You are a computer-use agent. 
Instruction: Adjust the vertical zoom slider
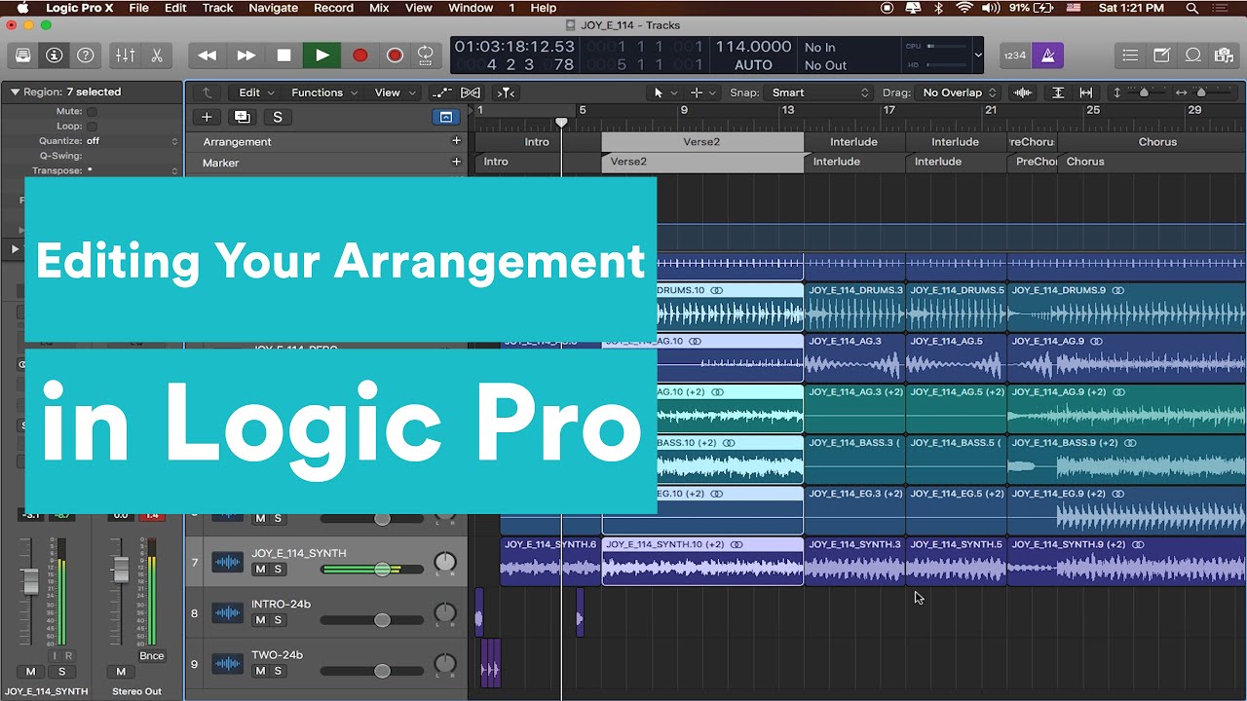tap(1143, 92)
